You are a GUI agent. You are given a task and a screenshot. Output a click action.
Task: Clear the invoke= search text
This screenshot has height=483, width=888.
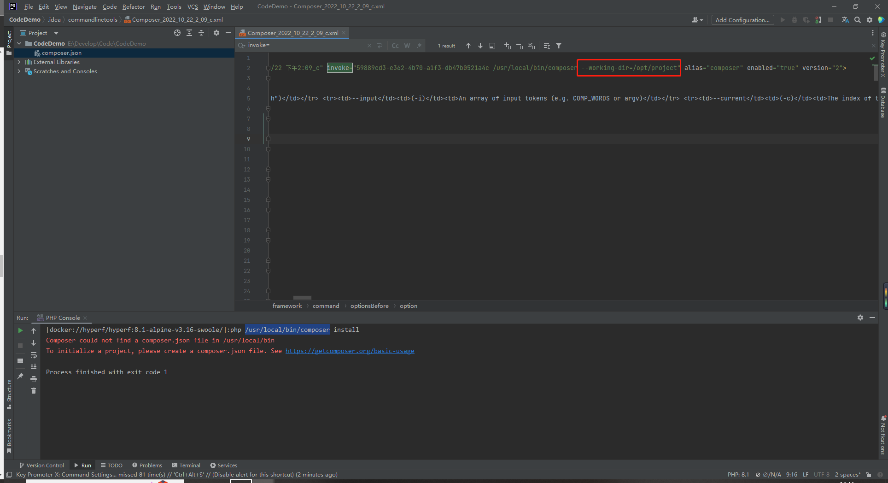[369, 46]
